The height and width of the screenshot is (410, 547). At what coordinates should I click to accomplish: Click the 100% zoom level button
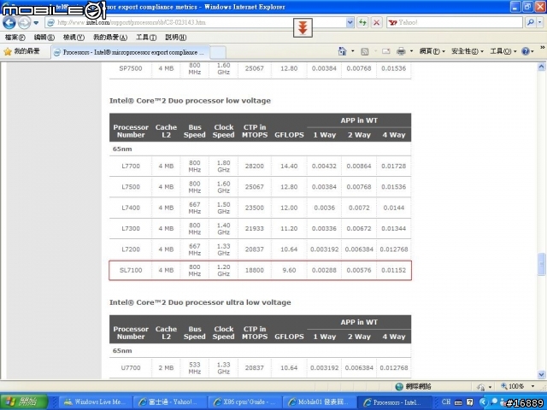pos(512,386)
